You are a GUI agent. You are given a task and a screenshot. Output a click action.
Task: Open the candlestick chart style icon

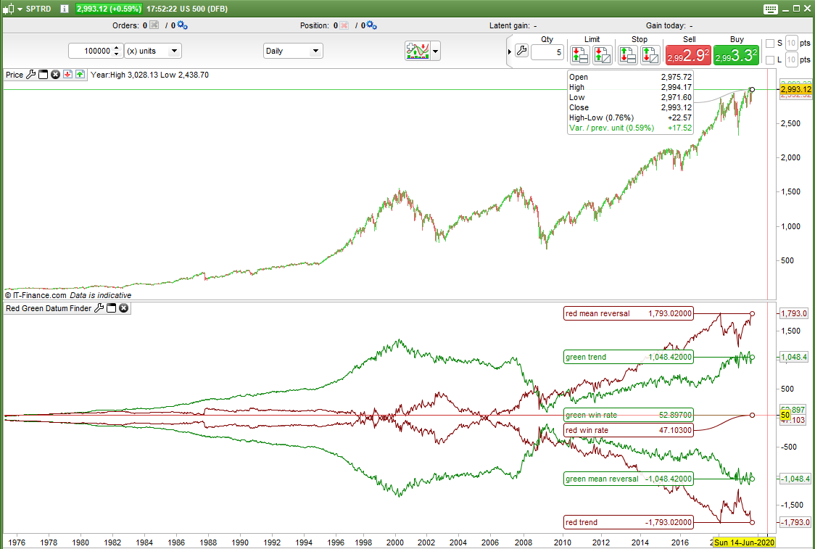coord(9,9)
